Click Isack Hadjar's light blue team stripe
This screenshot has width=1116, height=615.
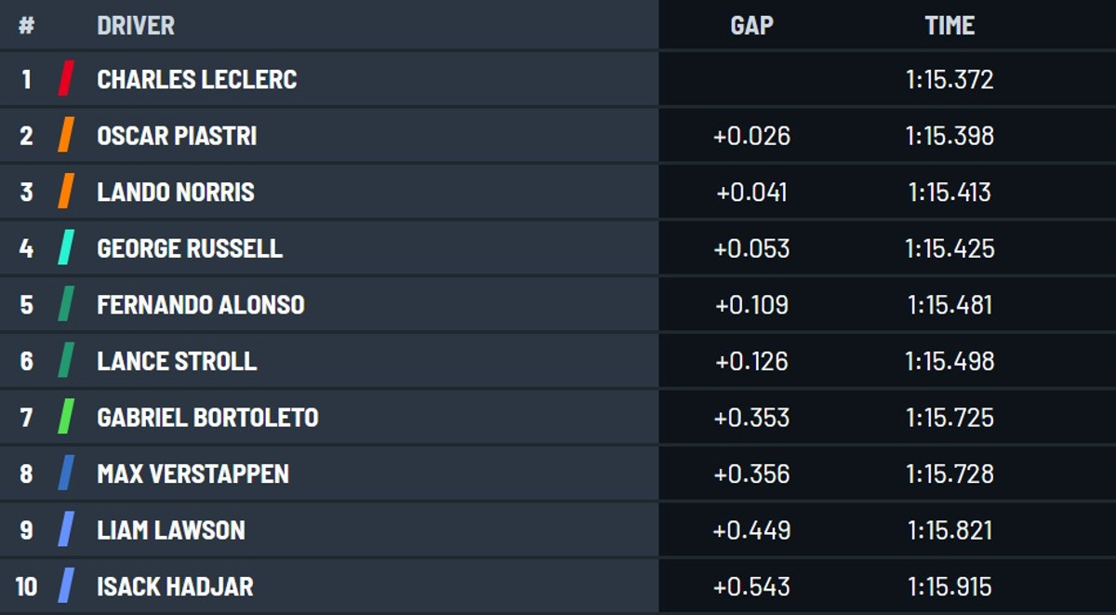66,586
